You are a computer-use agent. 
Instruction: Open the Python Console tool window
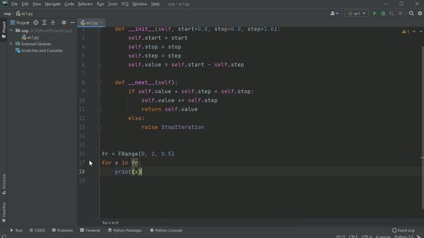(166, 230)
